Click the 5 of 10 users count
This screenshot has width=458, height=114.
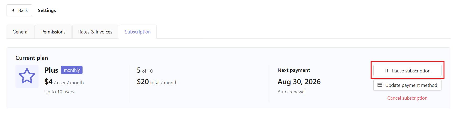145,70
